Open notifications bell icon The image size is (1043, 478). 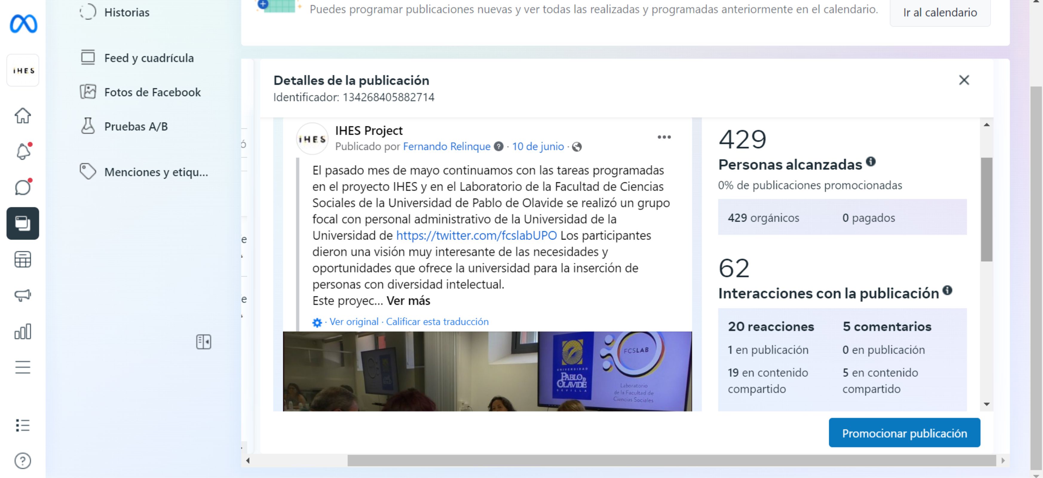[x=23, y=151]
